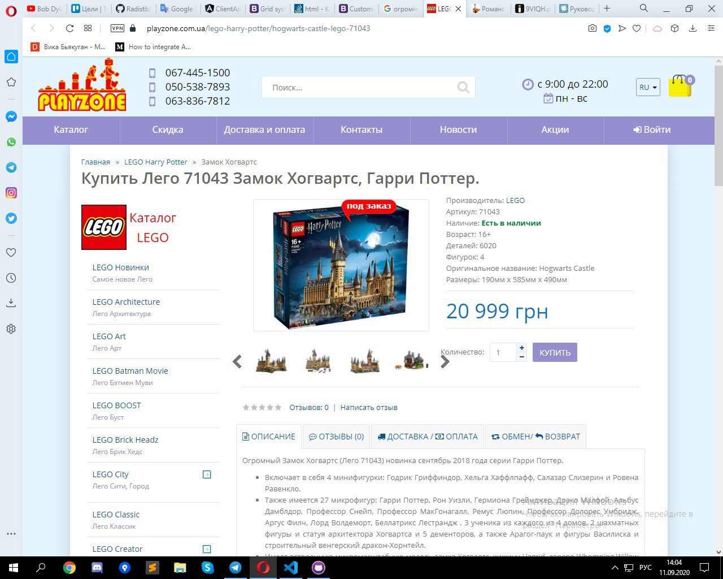
Task: Open Opera menu logo icon
Action: pyautogui.click(x=11, y=11)
